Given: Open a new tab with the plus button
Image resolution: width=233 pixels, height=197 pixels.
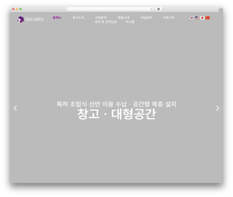Looking at the screenshot, I should (221, 10).
